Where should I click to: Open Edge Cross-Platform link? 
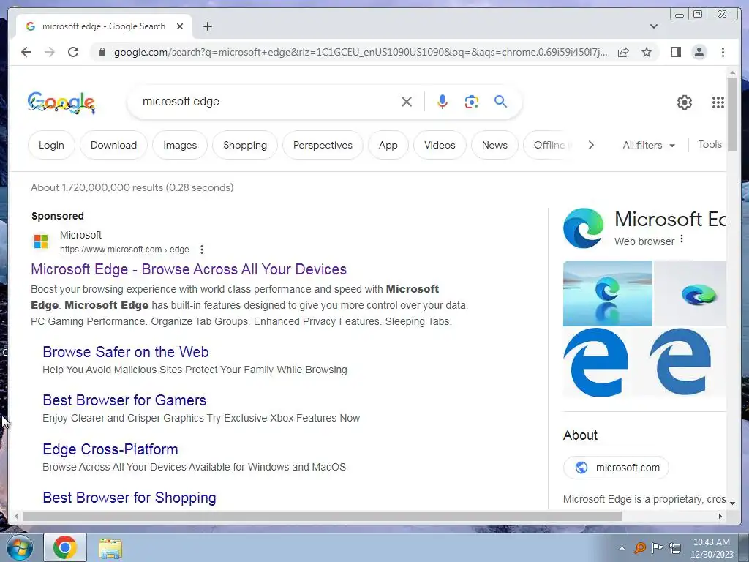110,450
